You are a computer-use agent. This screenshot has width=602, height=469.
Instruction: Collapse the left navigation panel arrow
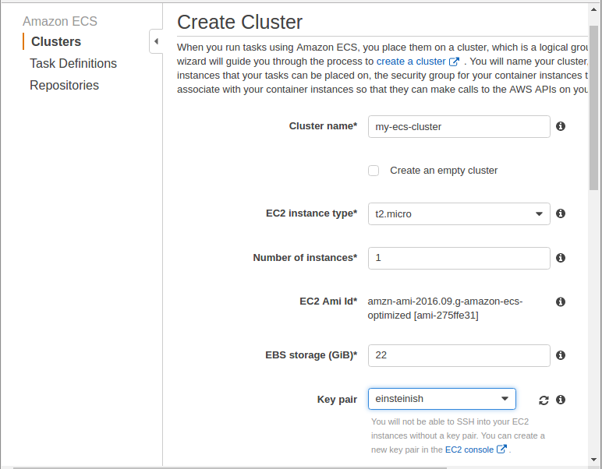pos(156,41)
